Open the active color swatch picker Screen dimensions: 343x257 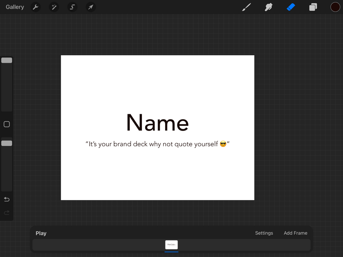click(335, 7)
